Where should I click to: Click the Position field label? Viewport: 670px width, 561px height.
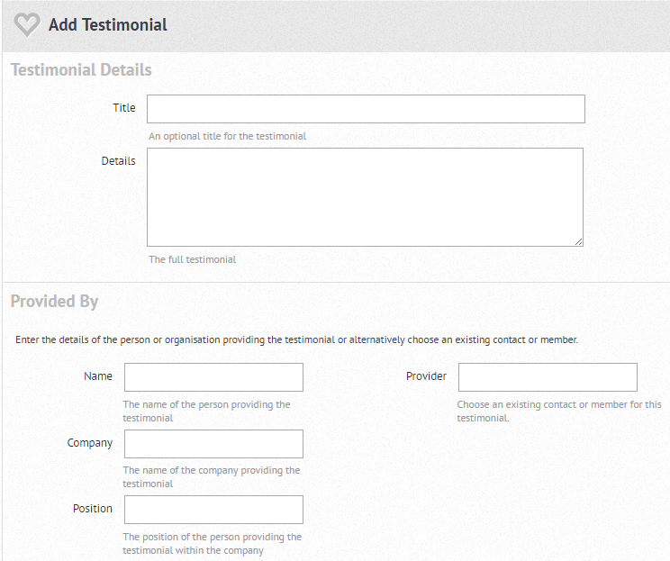pos(93,509)
